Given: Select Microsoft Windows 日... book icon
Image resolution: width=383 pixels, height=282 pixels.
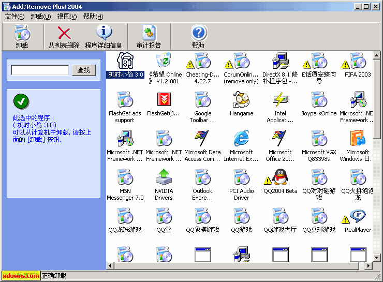Looking at the screenshot, I should (x=358, y=138).
